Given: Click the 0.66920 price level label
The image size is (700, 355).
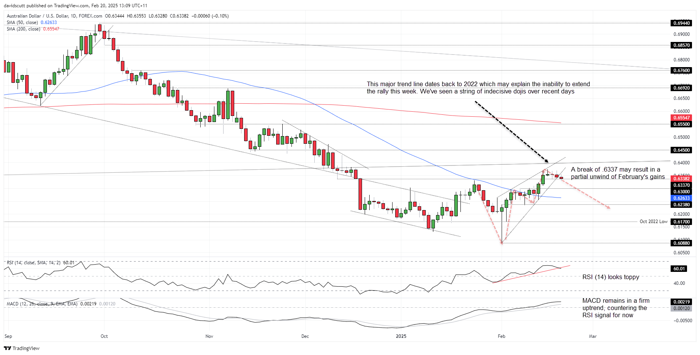Looking at the screenshot, I should point(681,88).
